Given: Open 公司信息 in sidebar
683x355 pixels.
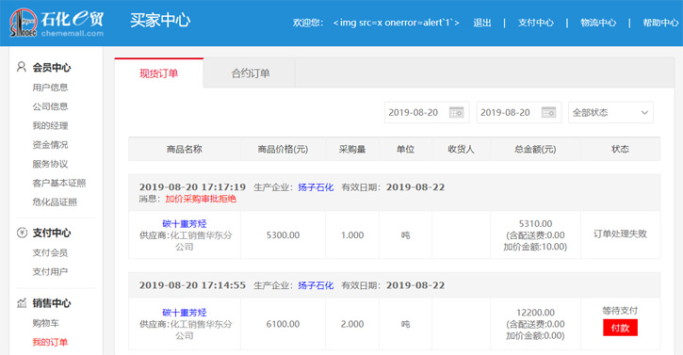Looking at the screenshot, I should coord(50,106).
